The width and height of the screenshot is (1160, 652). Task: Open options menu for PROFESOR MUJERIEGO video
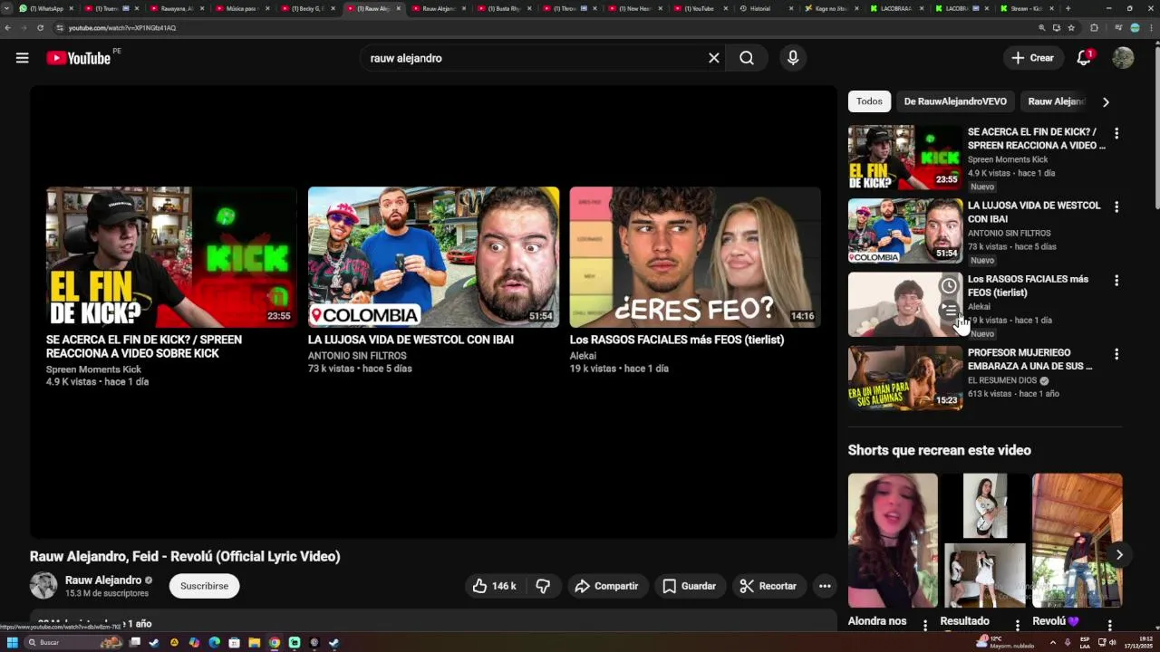(1116, 354)
